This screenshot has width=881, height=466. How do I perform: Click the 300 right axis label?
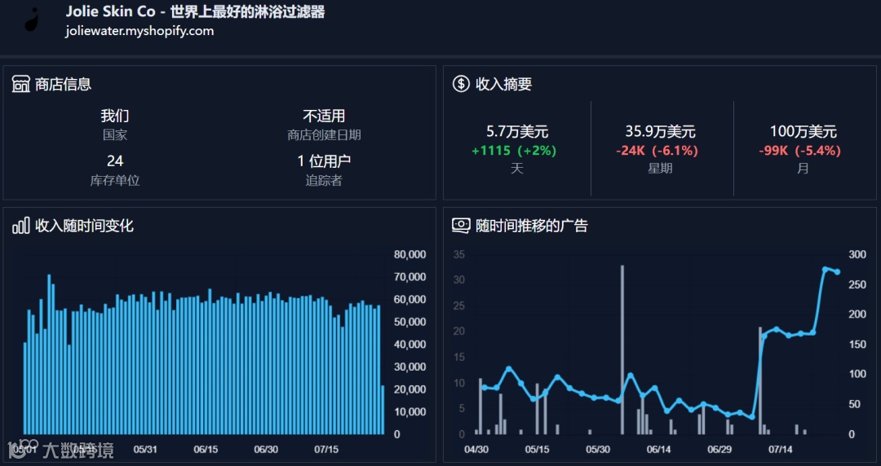(x=857, y=254)
